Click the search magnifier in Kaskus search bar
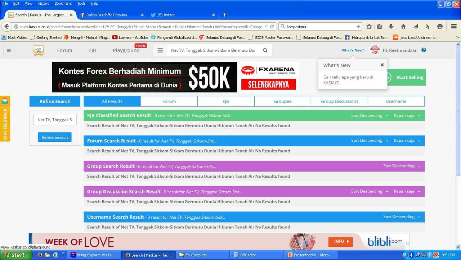 click(265, 50)
